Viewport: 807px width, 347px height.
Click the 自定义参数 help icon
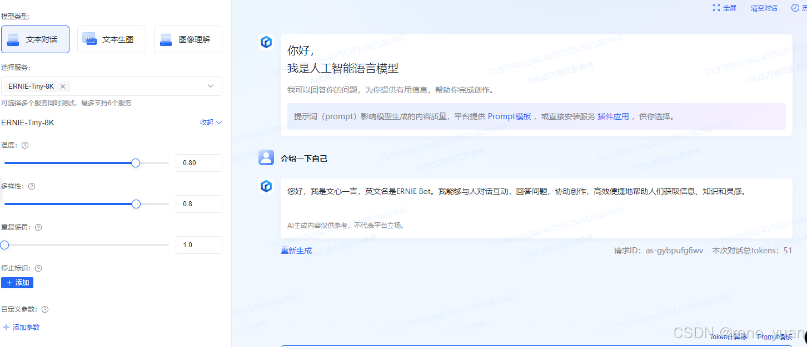click(x=45, y=309)
